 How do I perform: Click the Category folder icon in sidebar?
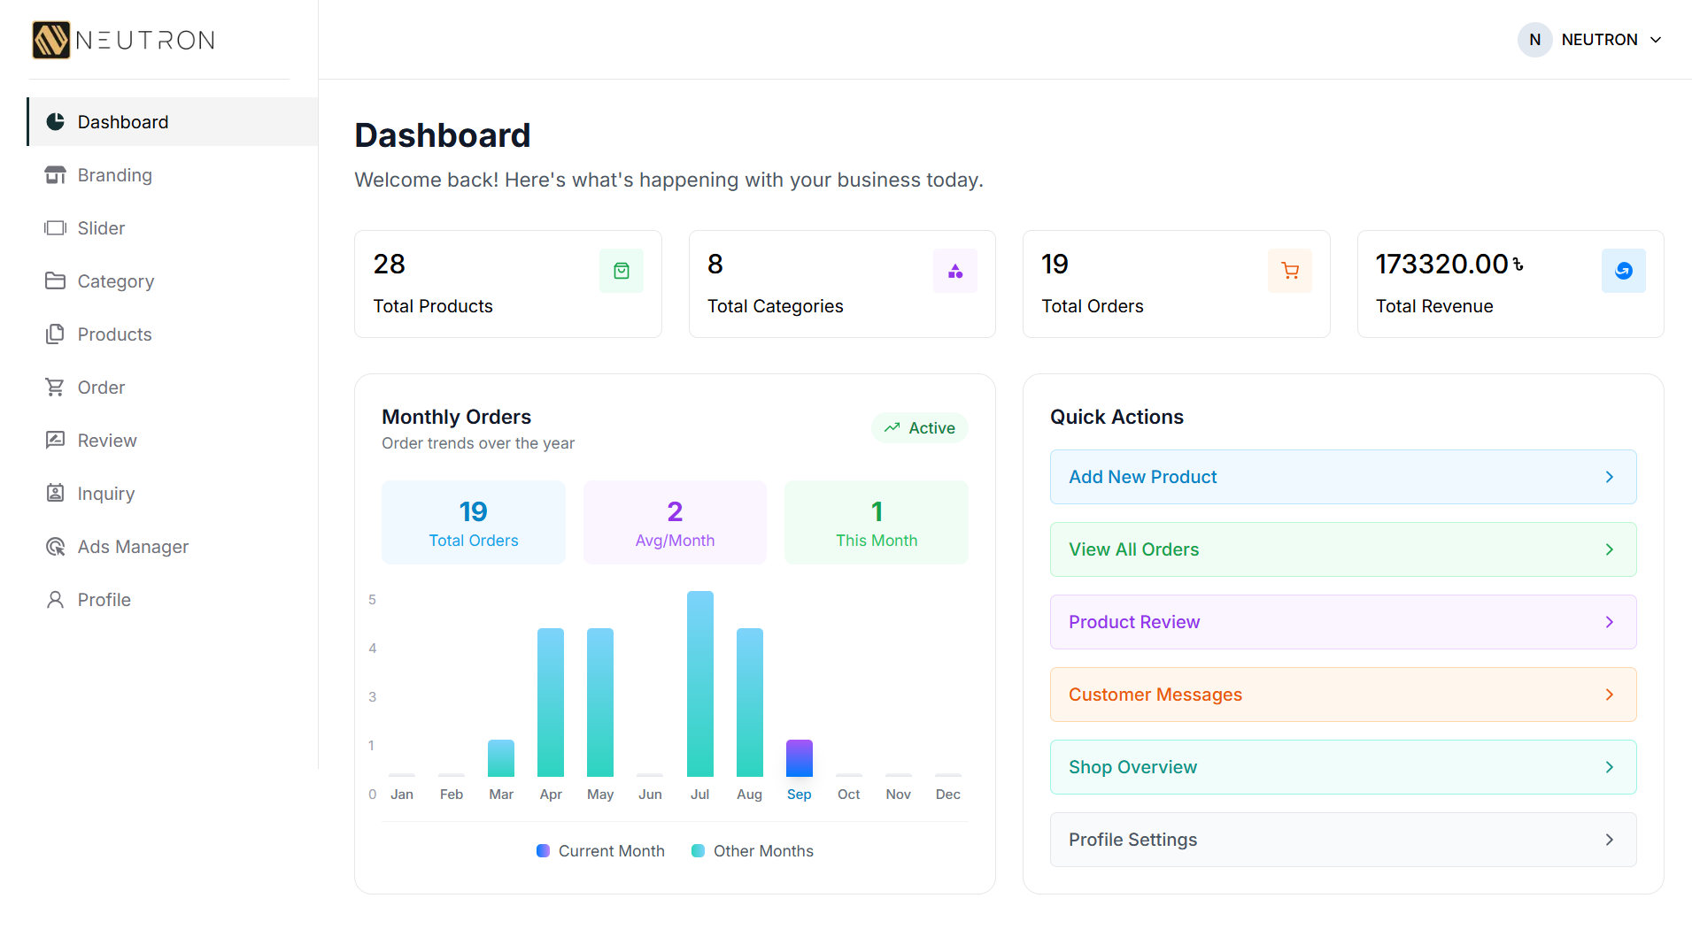[x=55, y=280]
